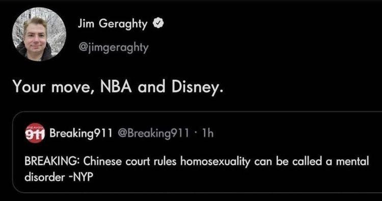This screenshot has height=201, width=382.
Task: Open the @jimgeraghty handle
Action: [x=113, y=47]
